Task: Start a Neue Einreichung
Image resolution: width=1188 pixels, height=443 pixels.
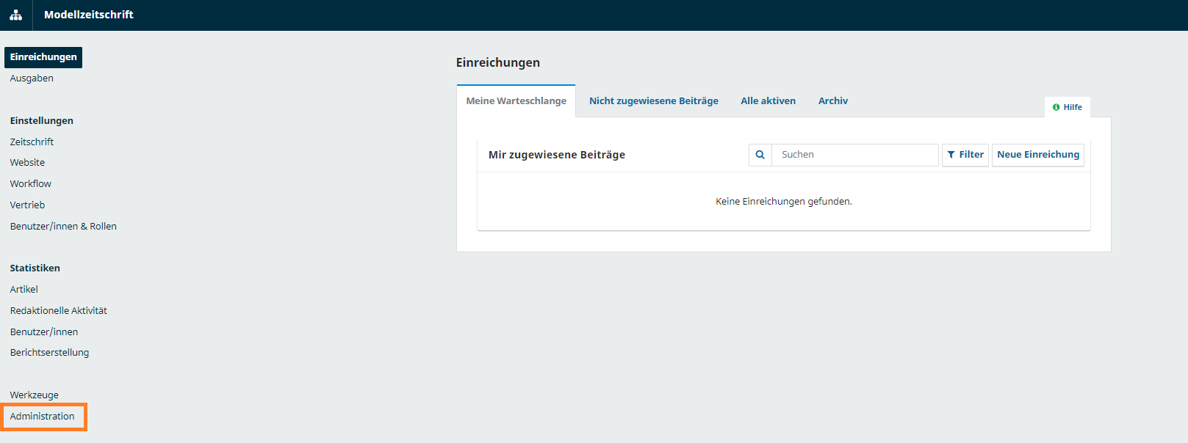Action: (x=1037, y=155)
